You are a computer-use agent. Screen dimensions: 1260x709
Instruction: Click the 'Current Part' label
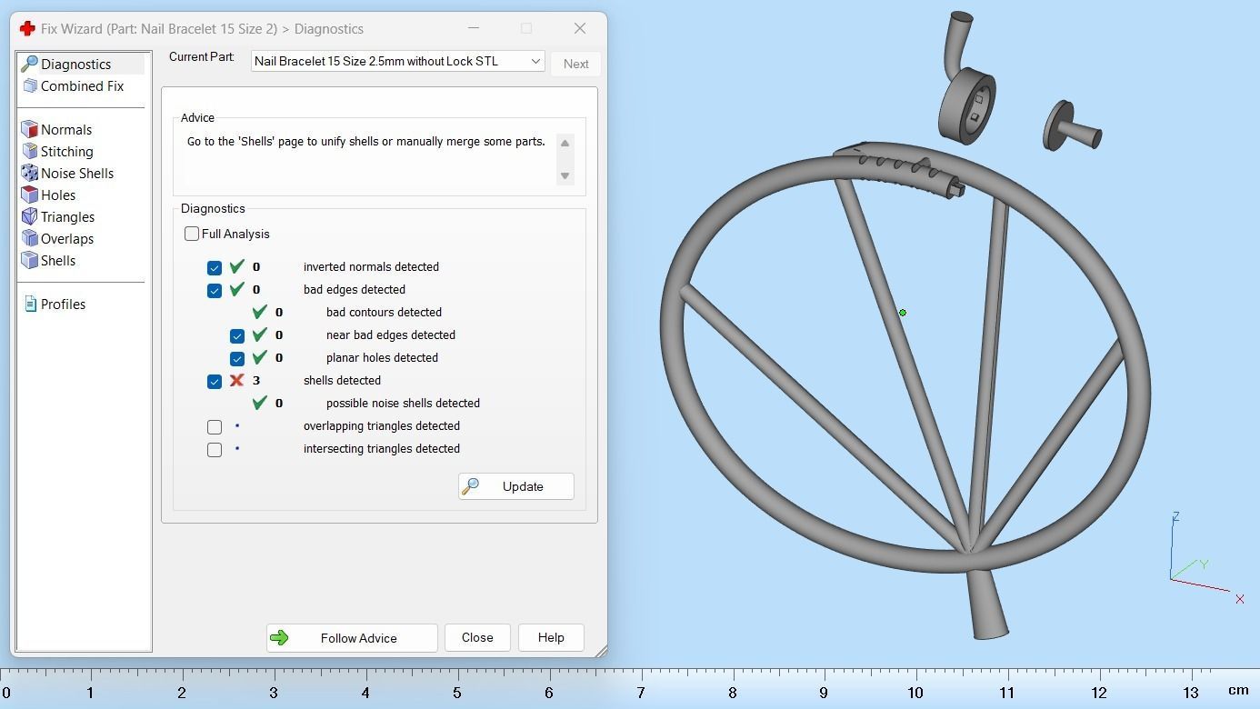[x=201, y=56]
